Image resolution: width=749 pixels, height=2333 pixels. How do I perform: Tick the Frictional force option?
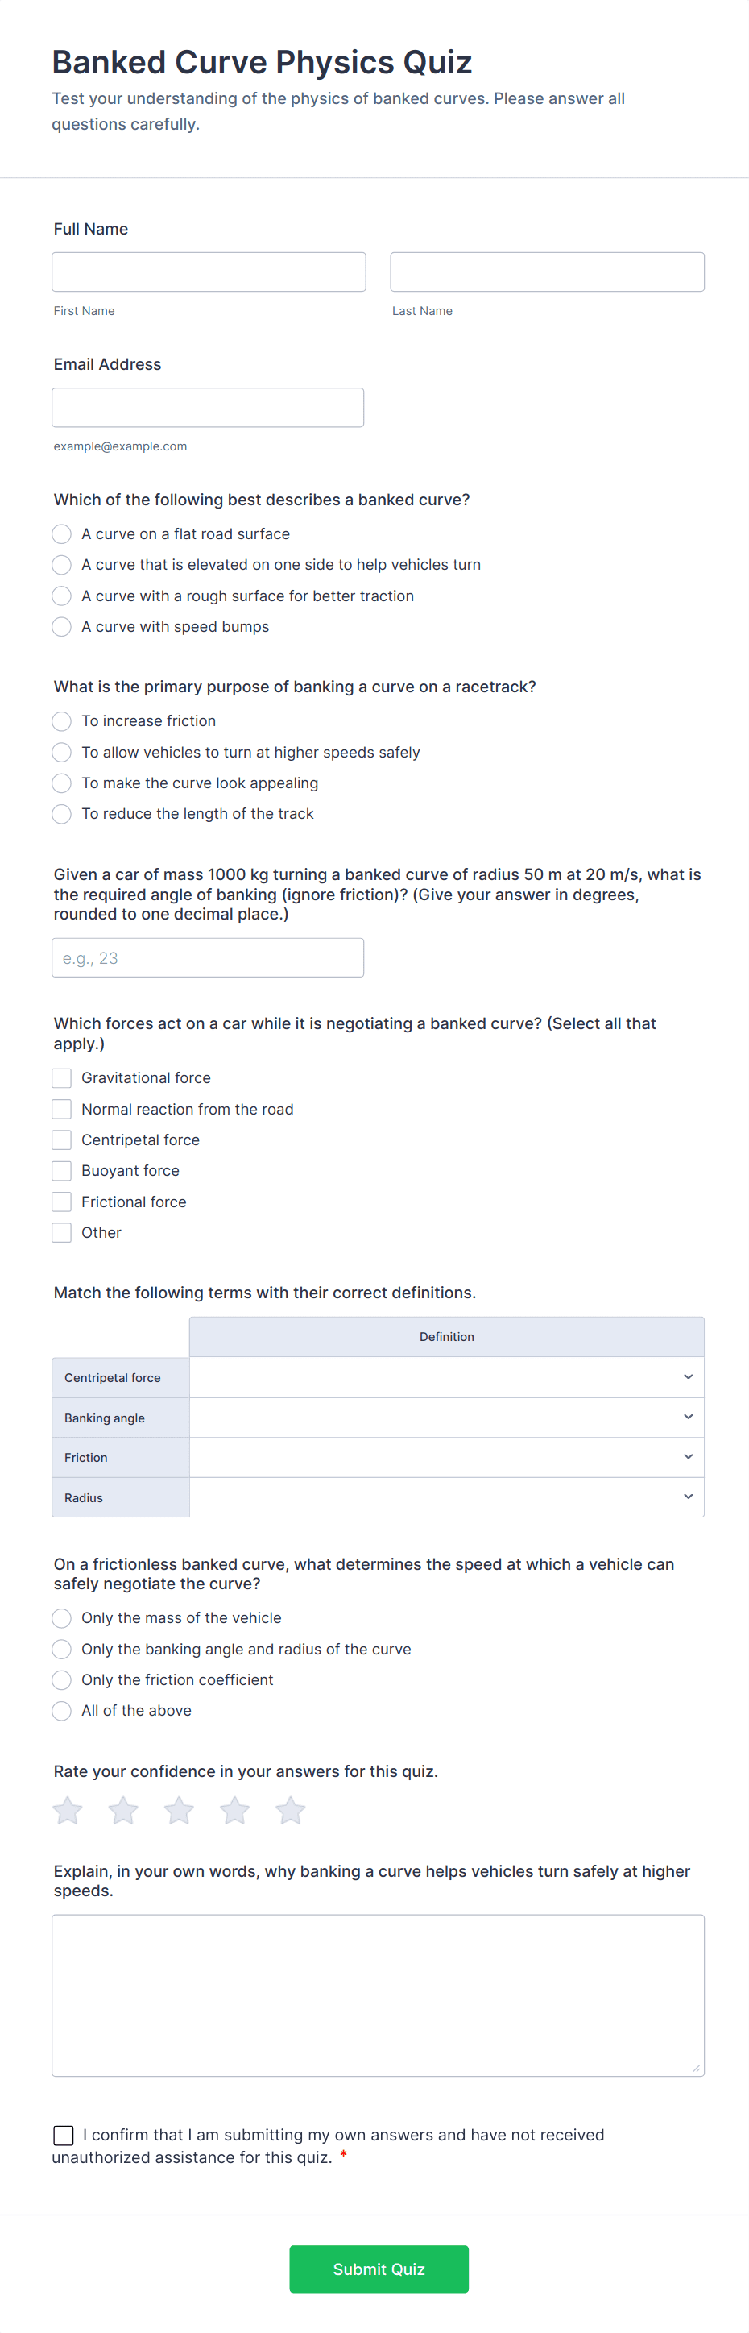pos(61,1202)
